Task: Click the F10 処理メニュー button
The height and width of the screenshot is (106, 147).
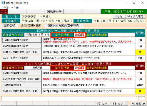Action: coord(138,103)
